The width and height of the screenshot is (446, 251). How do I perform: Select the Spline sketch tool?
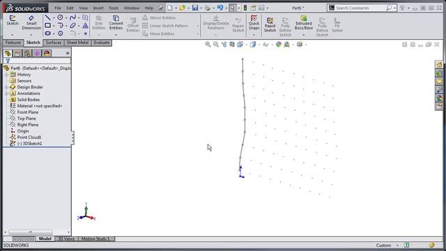(72, 17)
